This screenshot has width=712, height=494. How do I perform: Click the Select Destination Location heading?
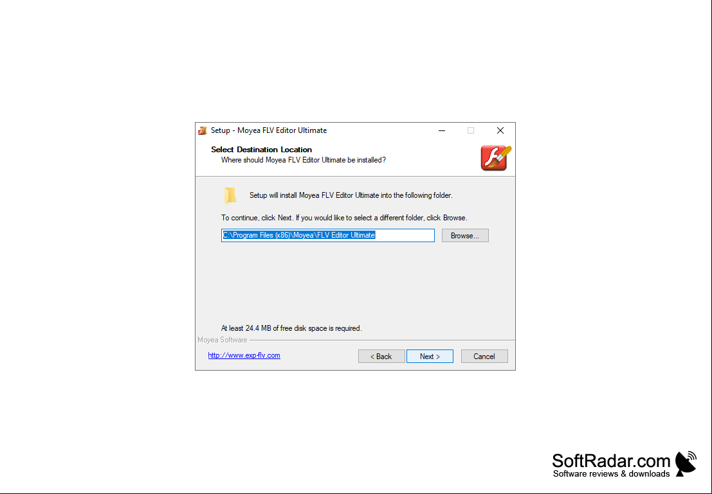[x=261, y=149]
